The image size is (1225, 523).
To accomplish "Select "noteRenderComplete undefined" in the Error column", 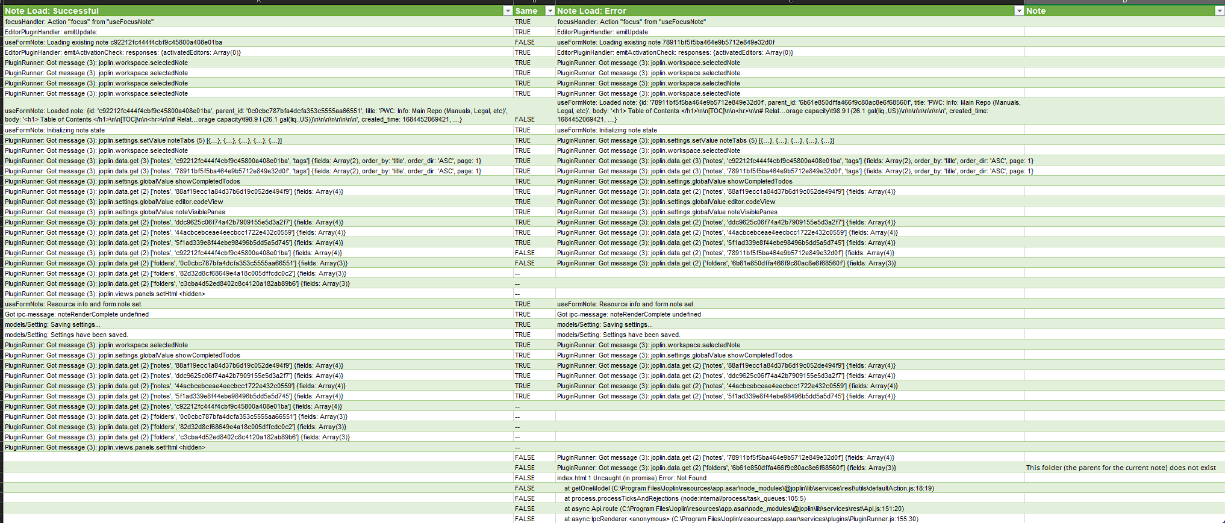I will [790, 314].
